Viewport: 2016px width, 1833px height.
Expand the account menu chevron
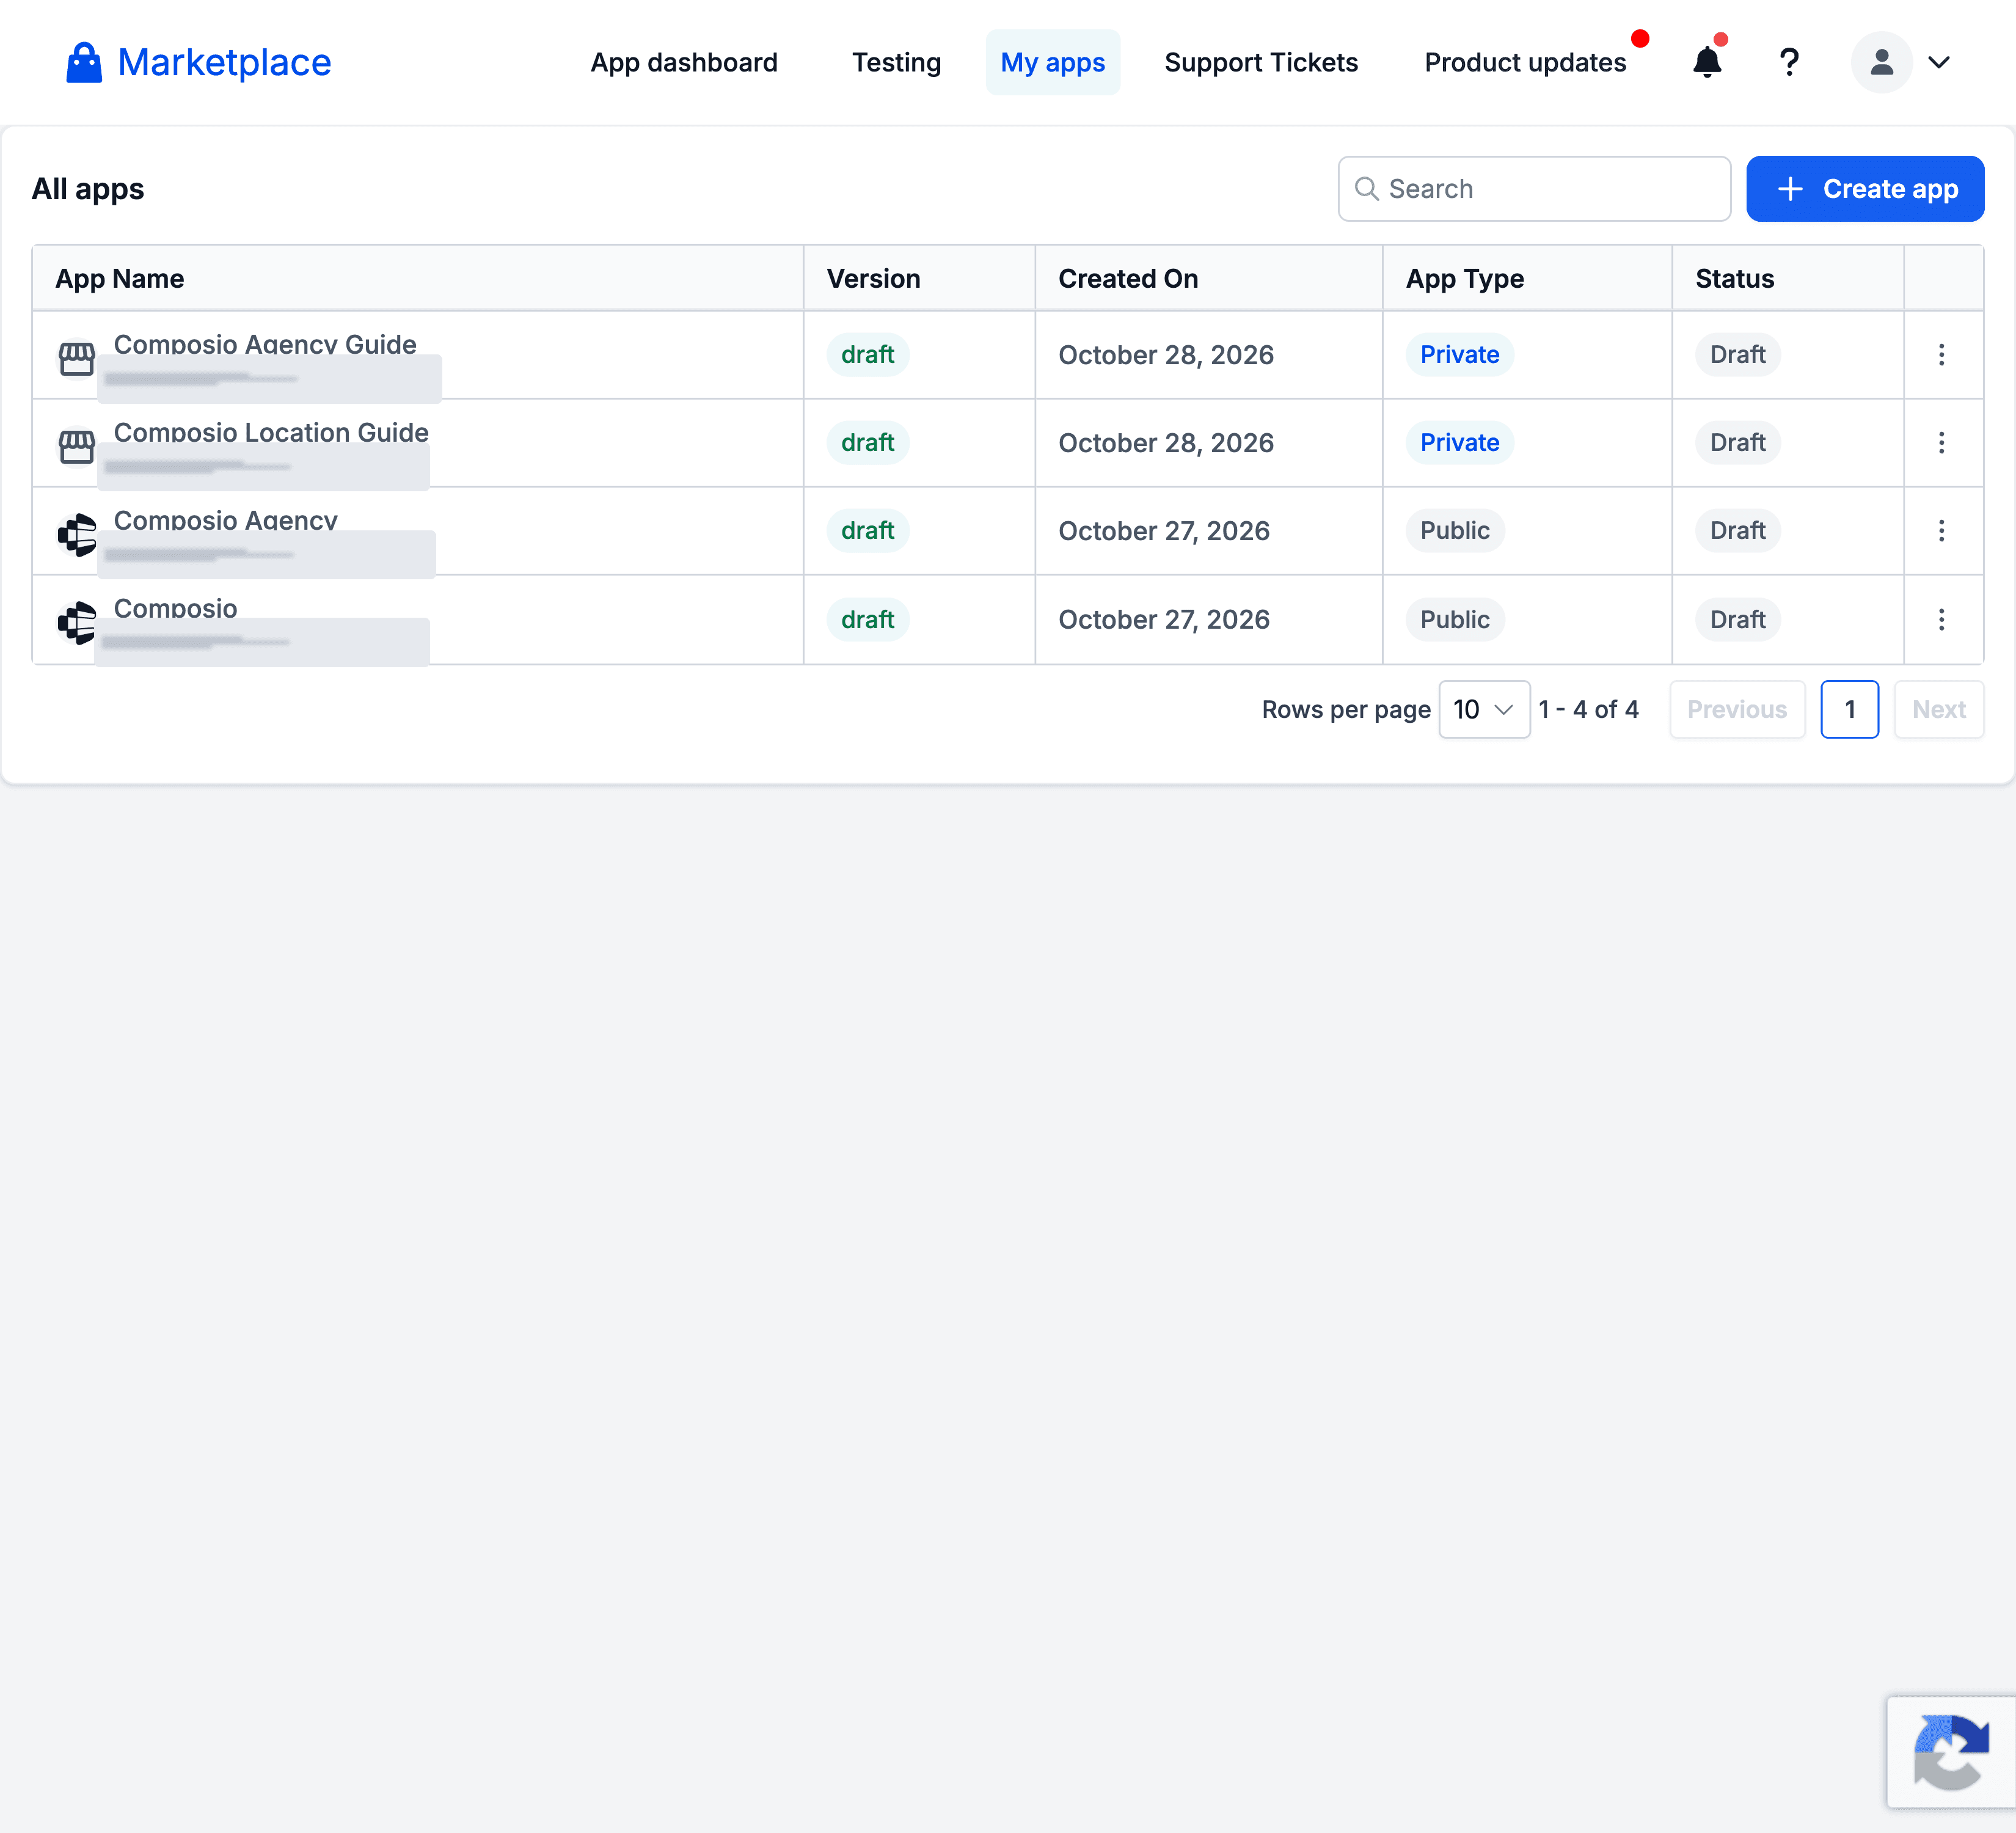1939,62
